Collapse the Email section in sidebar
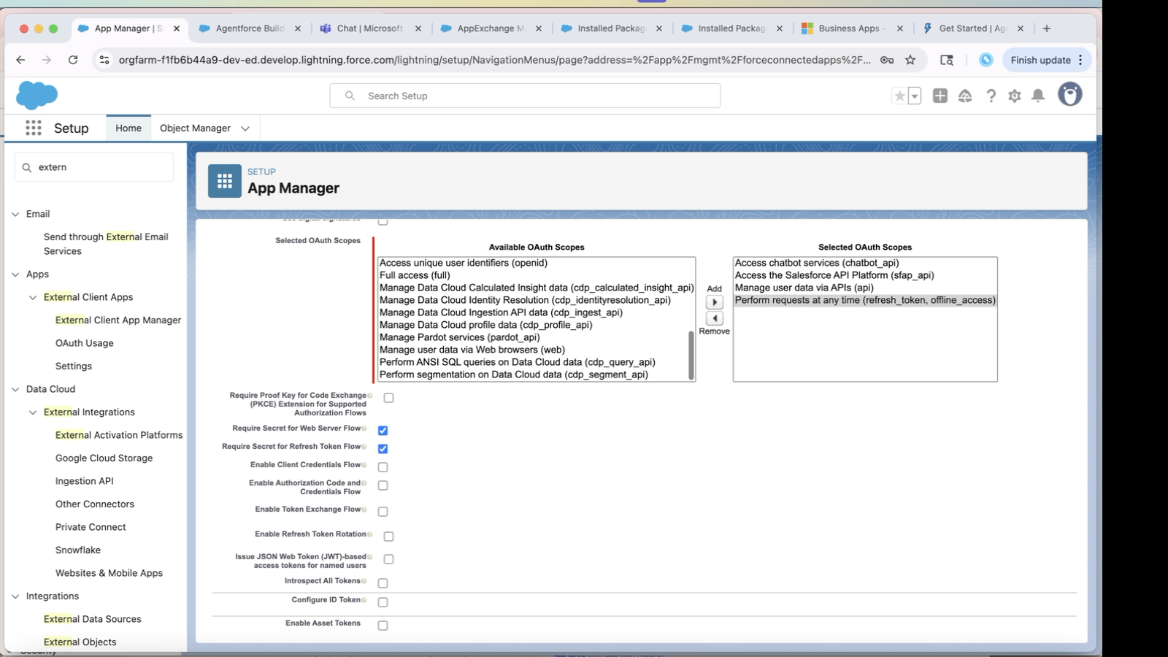The width and height of the screenshot is (1168, 657). (x=15, y=214)
